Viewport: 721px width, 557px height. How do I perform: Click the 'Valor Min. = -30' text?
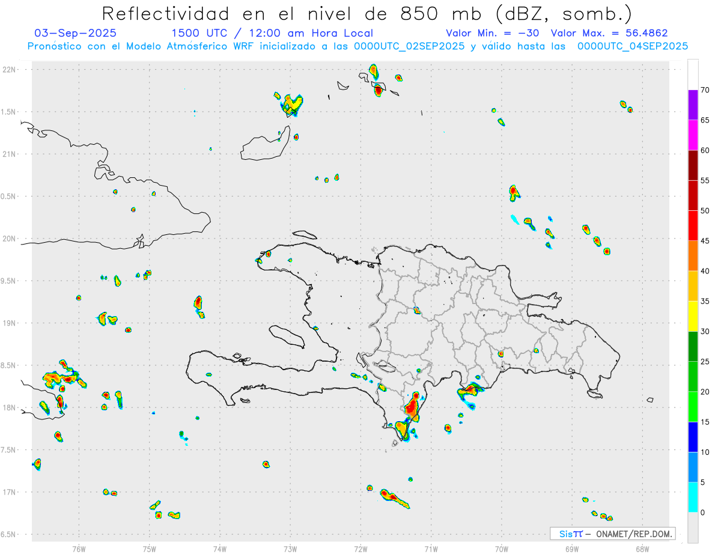tap(494, 33)
